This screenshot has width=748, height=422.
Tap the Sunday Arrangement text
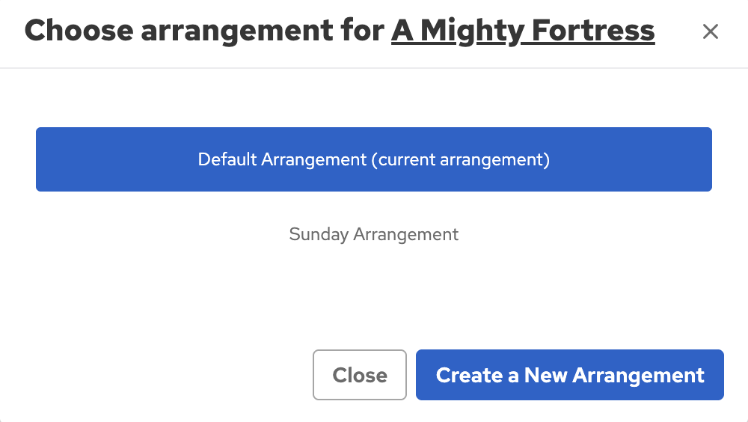[x=374, y=234]
